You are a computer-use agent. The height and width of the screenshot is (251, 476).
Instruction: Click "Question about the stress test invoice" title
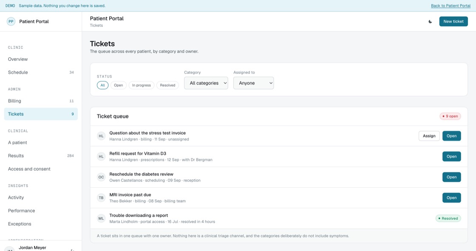point(147,133)
